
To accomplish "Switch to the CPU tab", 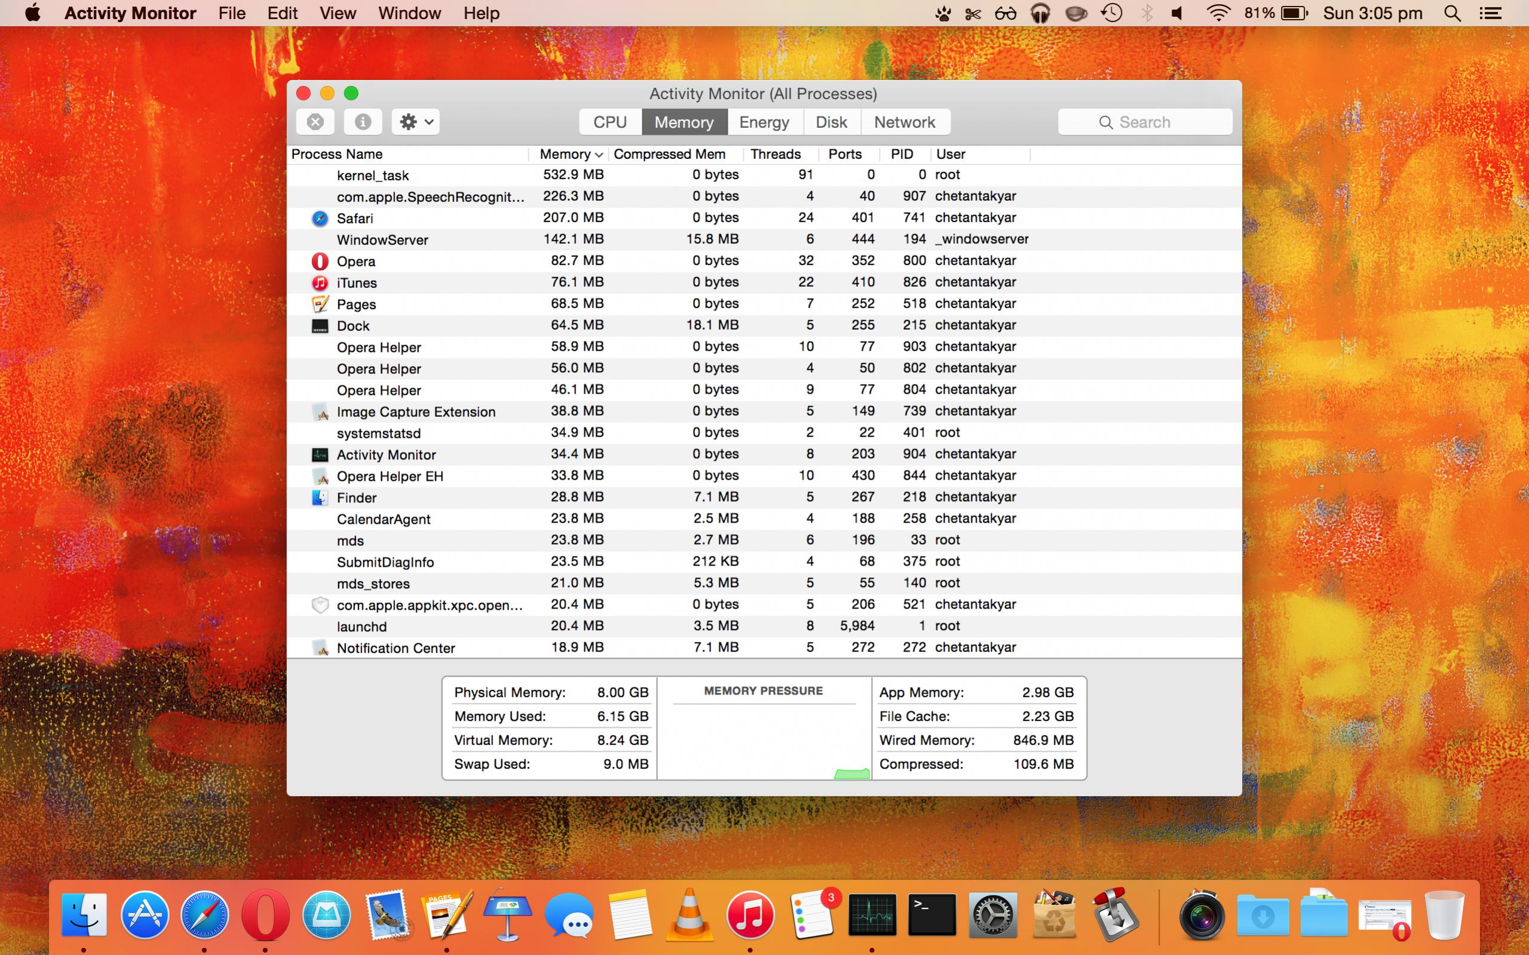I will (610, 122).
